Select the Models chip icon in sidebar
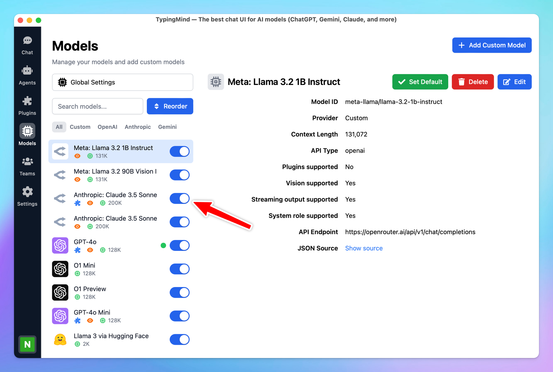 [x=27, y=131]
